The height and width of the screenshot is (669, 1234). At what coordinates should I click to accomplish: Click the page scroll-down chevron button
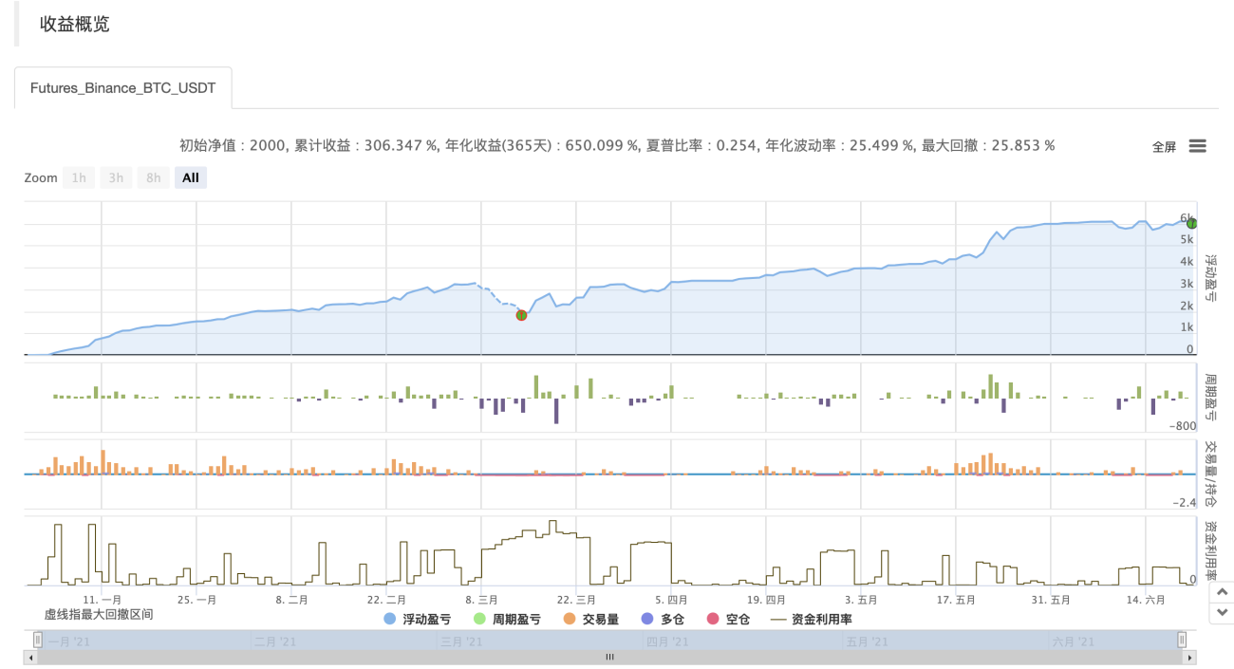tap(1222, 614)
